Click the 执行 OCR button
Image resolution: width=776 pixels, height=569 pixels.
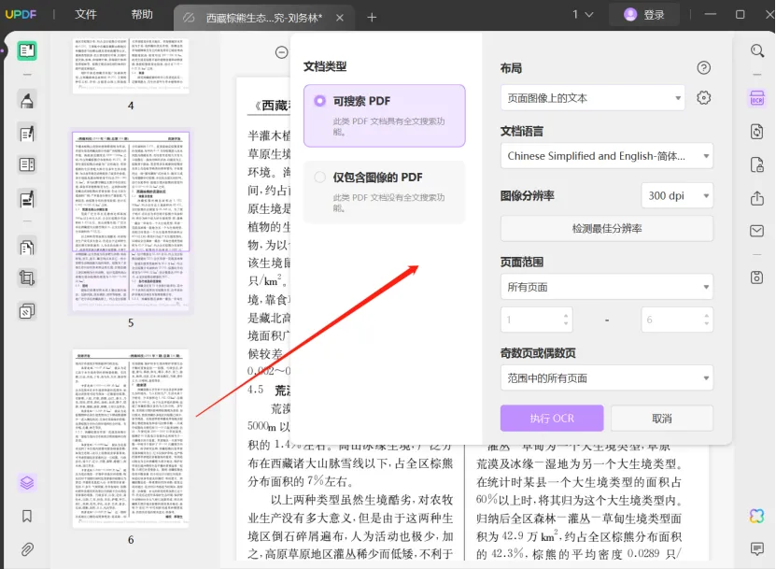pos(551,418)
